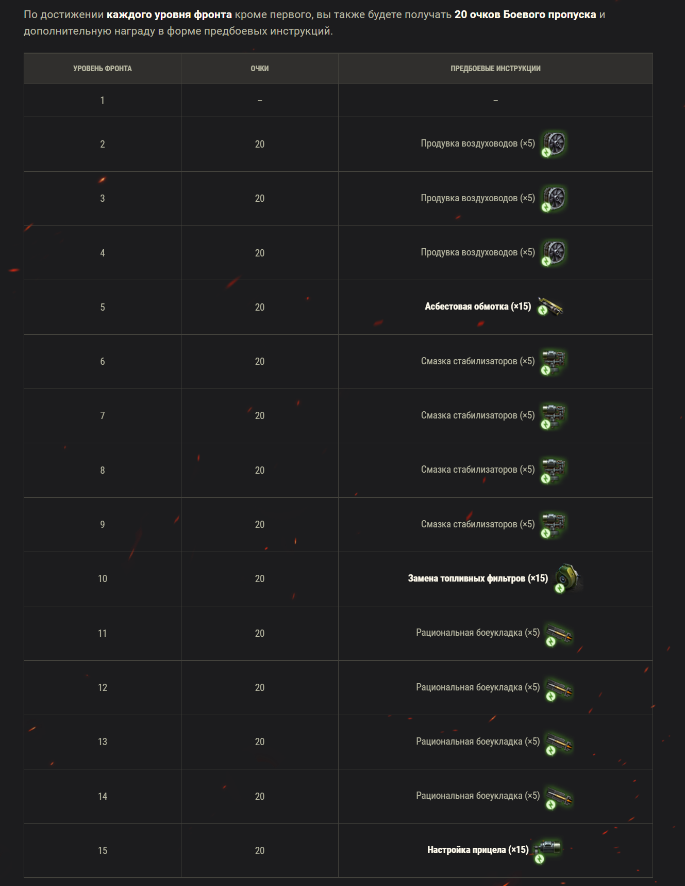
Task: Click the 'Предбоевые инструкции' column header
Action: pyautogui.click(x=495, y=69)
